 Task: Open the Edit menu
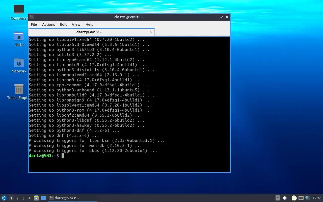(63, 24)
